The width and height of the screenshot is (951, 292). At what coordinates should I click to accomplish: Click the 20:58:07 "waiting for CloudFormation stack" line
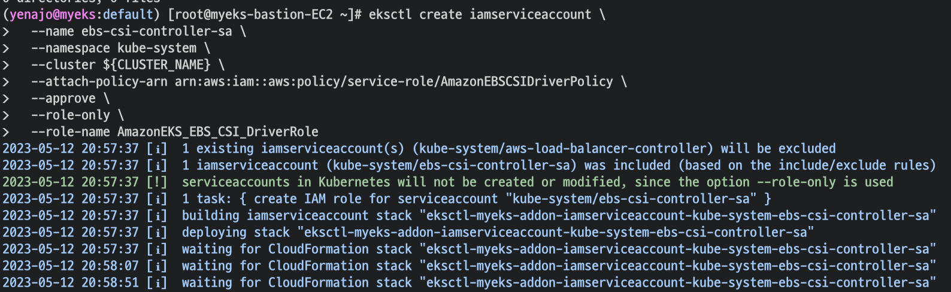tap(469, 266)
